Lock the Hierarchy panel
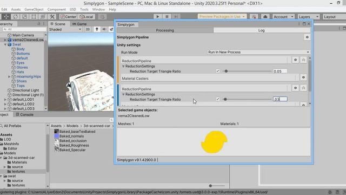Image resolution: width=346 pixels, height=195 pixels. click(x=39, y=24)
